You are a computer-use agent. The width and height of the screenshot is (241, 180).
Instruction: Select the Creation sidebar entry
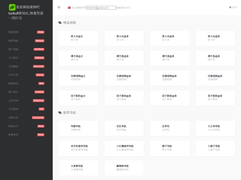click(x=26, y=92)
